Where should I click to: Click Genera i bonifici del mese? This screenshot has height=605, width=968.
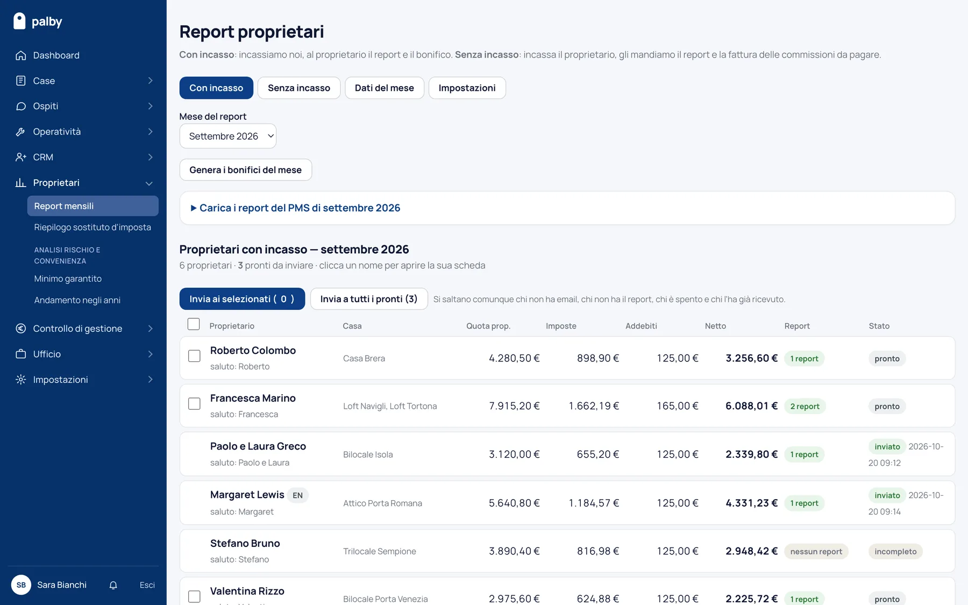pos(246,170)
